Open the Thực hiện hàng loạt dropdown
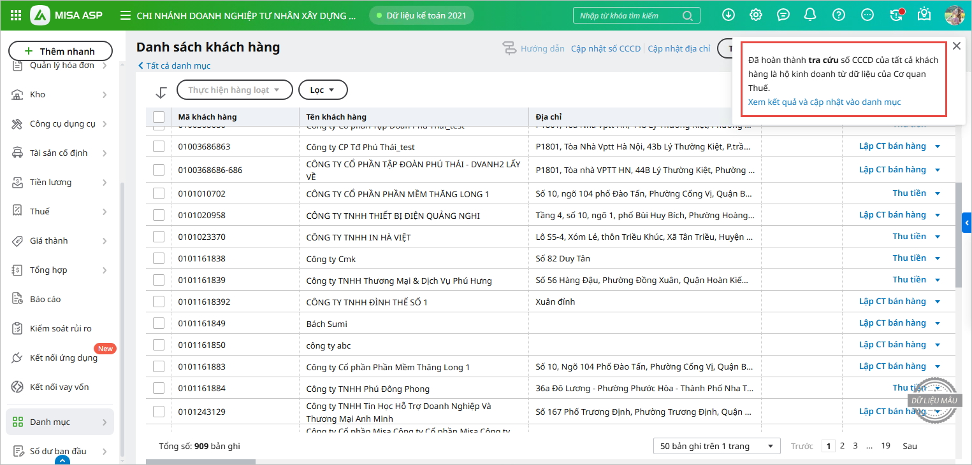The image size is (972, 465). (x=235, y=90)
